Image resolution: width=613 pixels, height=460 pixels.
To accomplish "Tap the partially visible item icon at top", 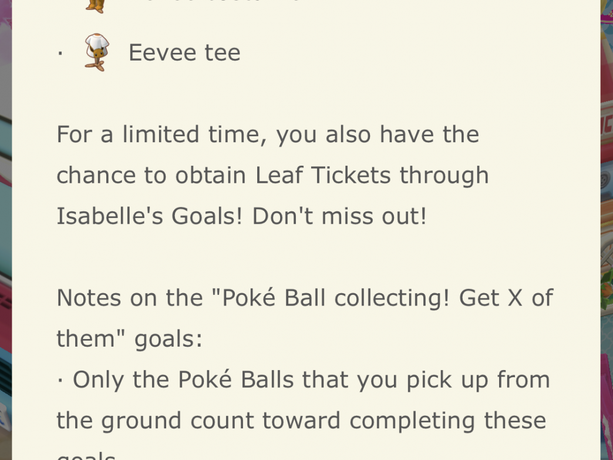I will coord(96,6).
